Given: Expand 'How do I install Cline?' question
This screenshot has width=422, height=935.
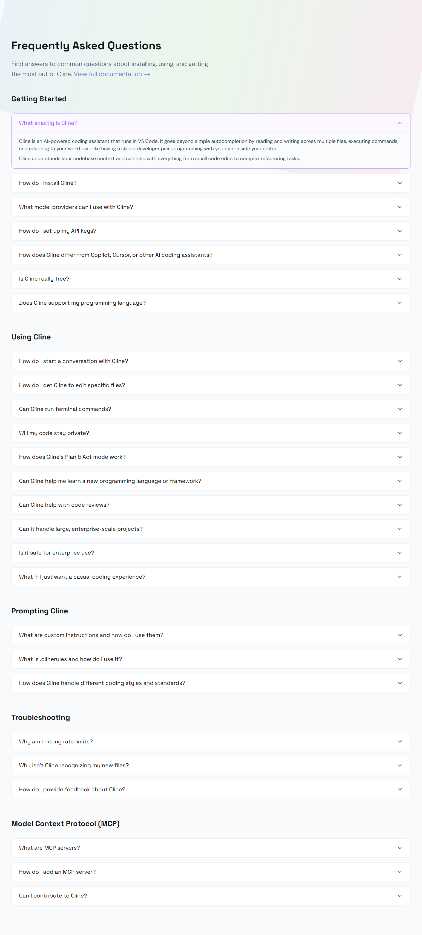Looking at the screenshot, I should 48,183.
